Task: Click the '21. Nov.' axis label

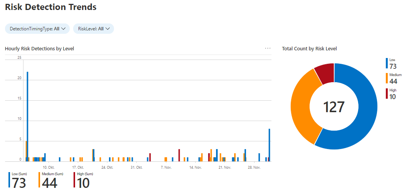Action: [225, 167]
